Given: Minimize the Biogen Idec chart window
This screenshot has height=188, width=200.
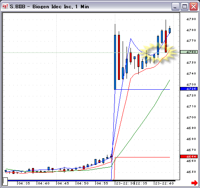Looking at the screenshot, I should click(175, 6).
